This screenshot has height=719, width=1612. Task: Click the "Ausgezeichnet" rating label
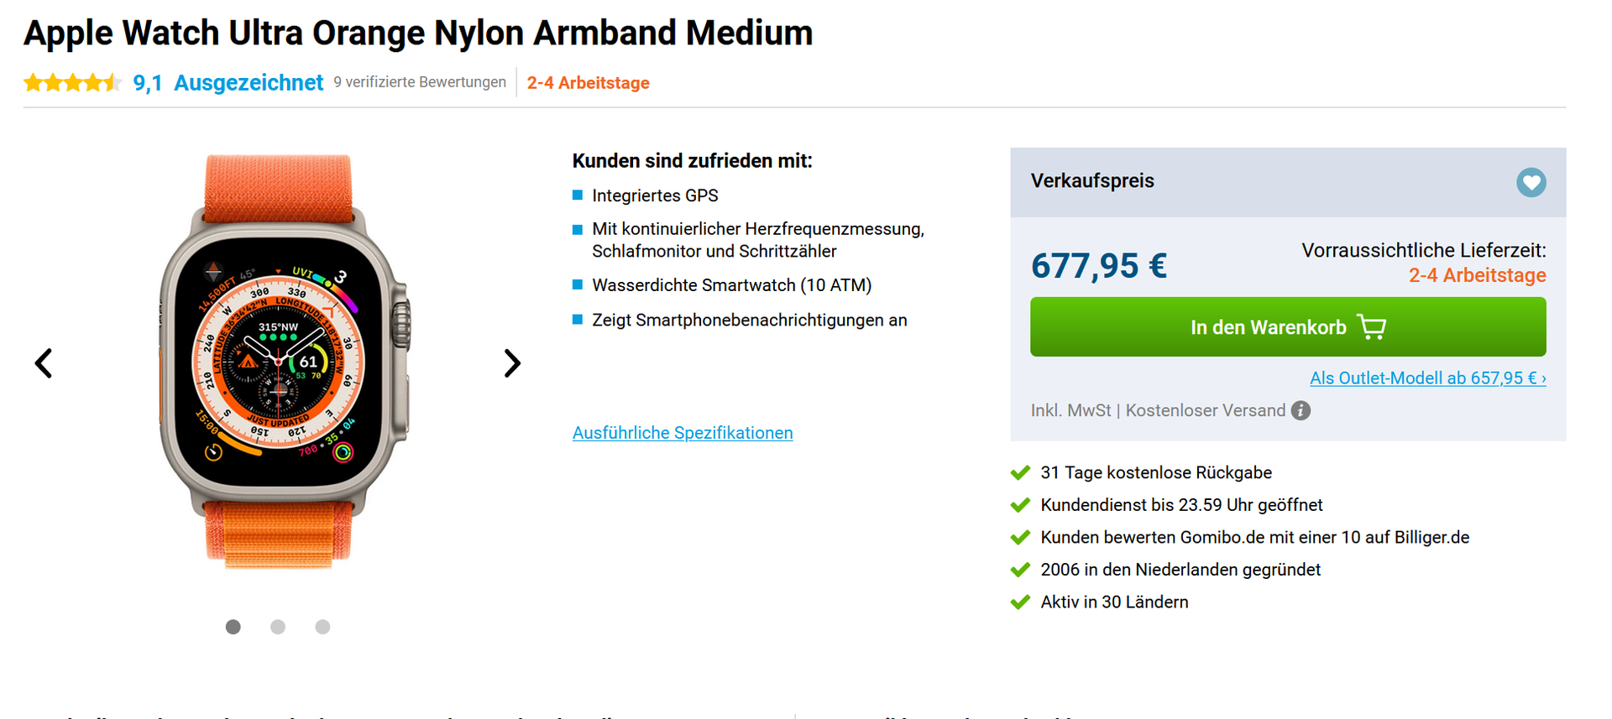[248, 82]
